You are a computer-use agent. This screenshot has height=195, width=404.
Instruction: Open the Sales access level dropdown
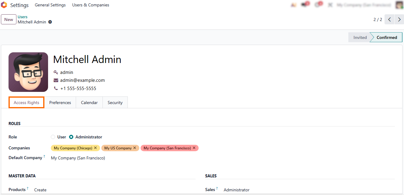point(274,190)
